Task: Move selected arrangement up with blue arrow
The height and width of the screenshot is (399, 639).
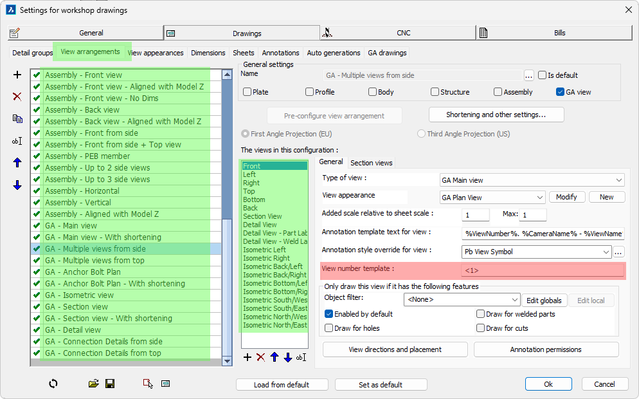Action: (17, 163)
